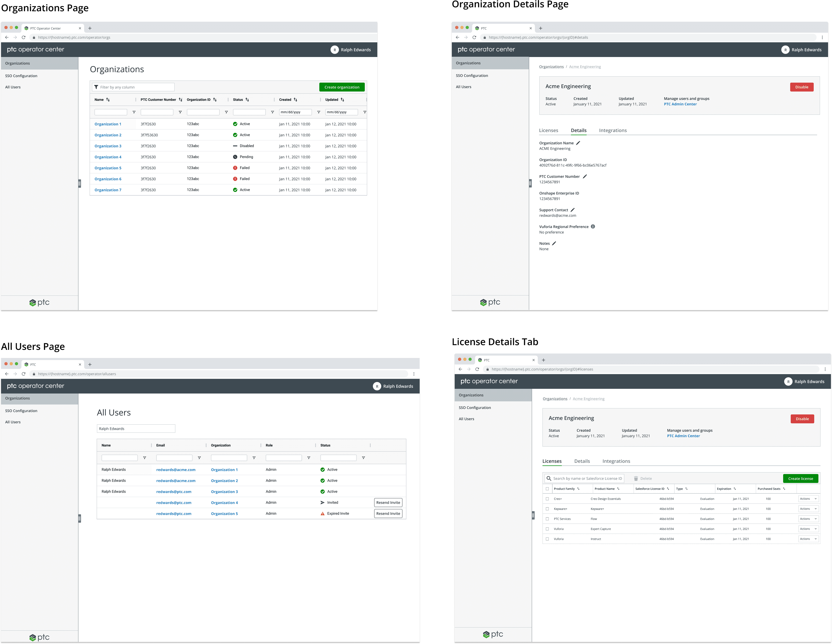Edit PTC Customer Number via pencil icon
The image size is (832, 644).
click(585, 176)
